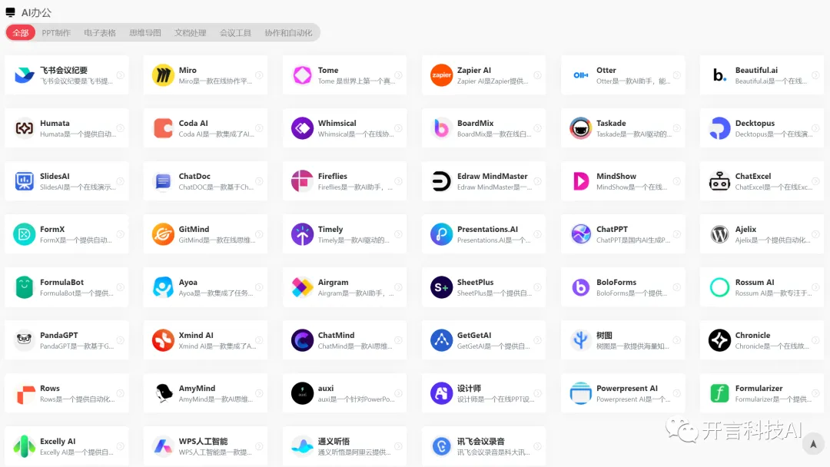Image resolution: width=830 pixels, height=467 pixels.
Task: Open the Excelly AI title link
Action: pos(58,441)
